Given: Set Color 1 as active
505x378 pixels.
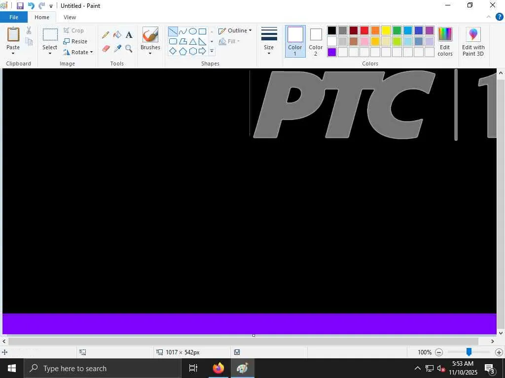Looking at the screenshot, I should click(x=295, y=41).
